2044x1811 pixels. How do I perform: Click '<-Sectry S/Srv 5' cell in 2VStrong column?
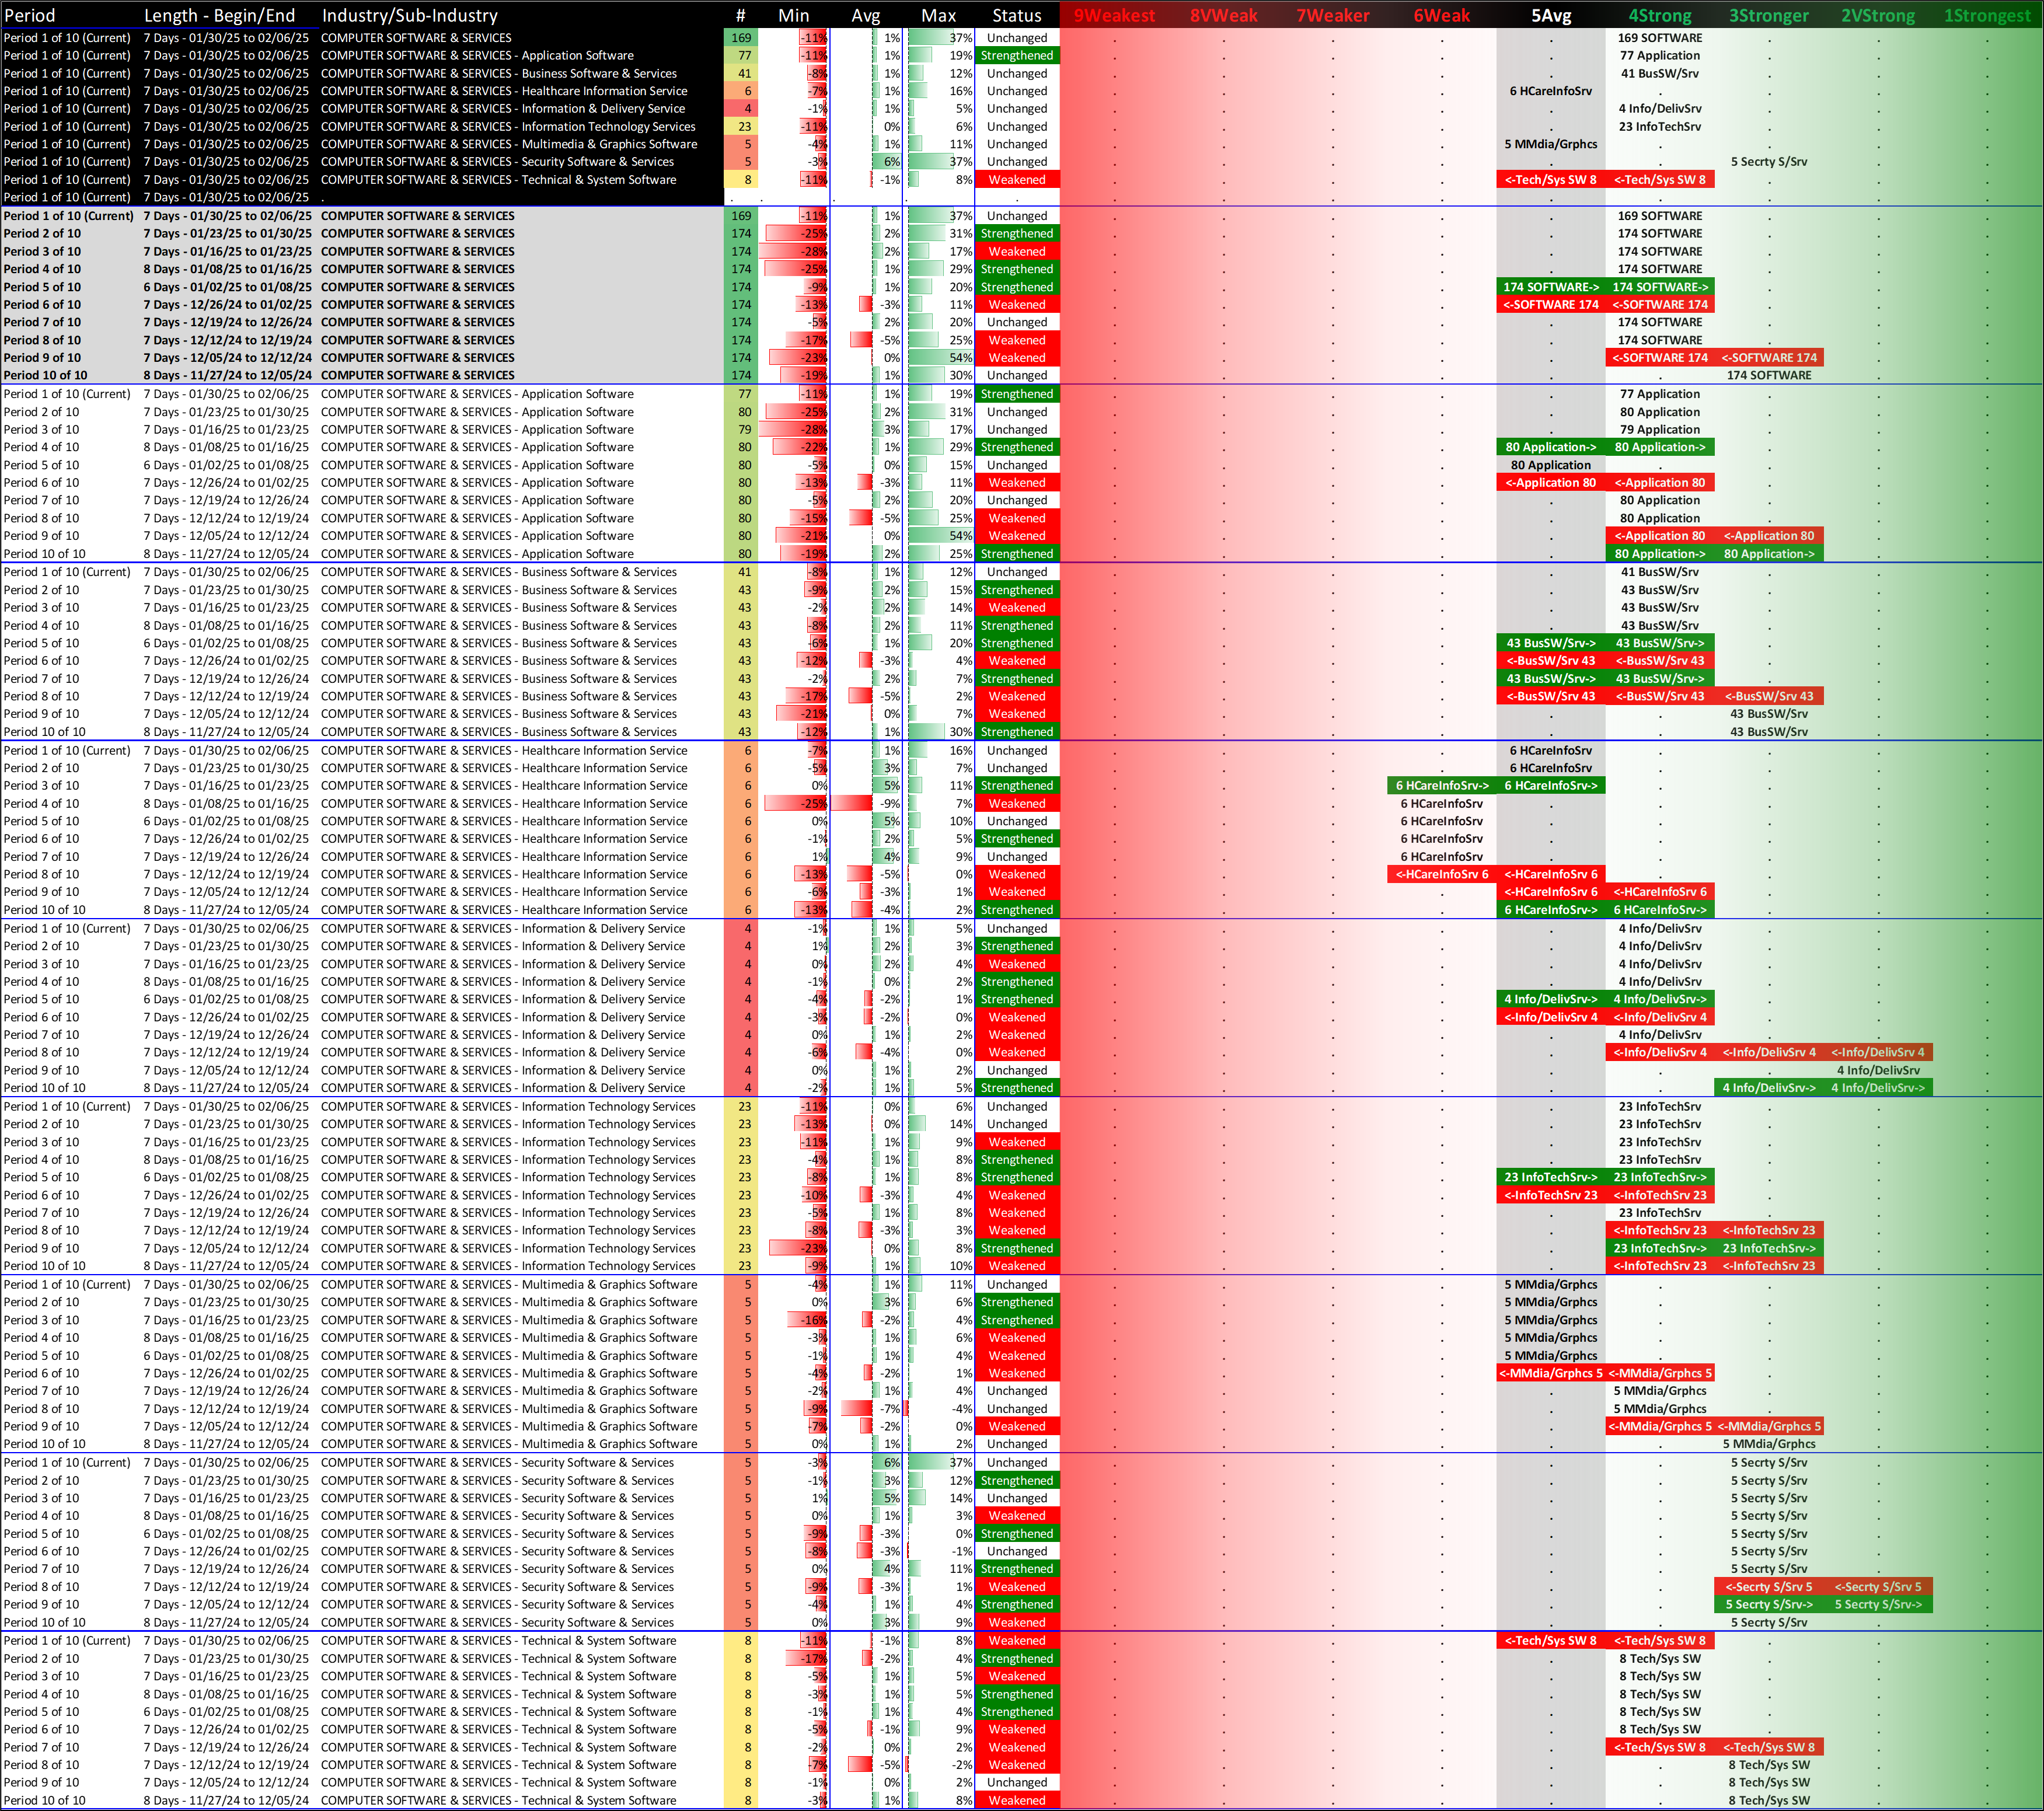1877,1587
